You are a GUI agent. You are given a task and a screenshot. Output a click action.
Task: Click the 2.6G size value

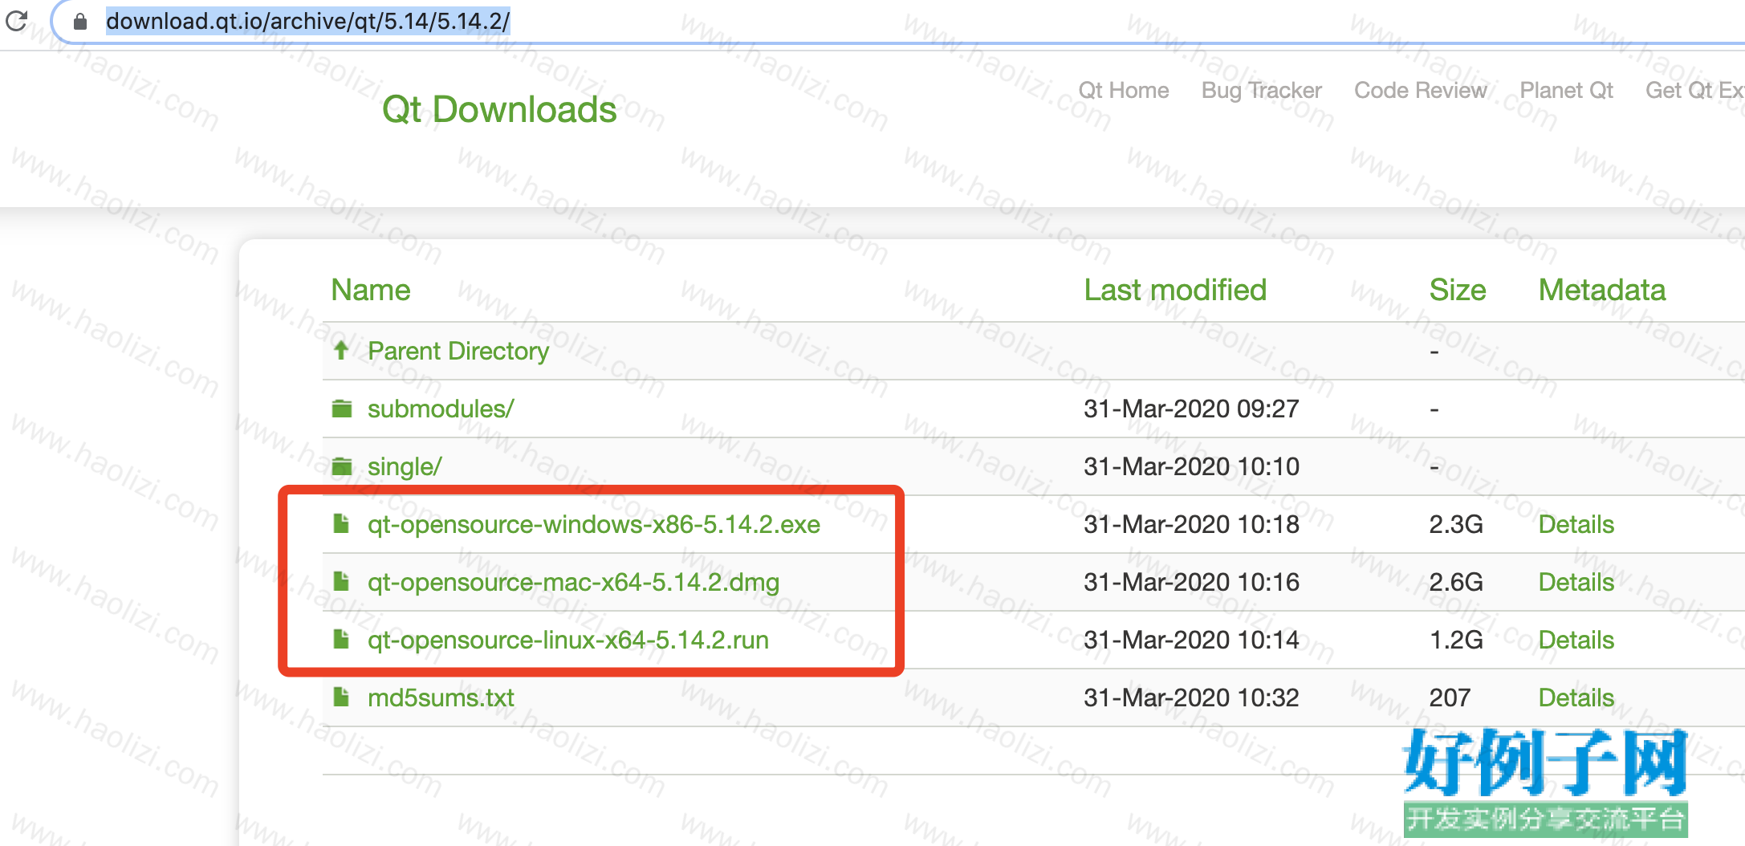(x=1456, y=582)
